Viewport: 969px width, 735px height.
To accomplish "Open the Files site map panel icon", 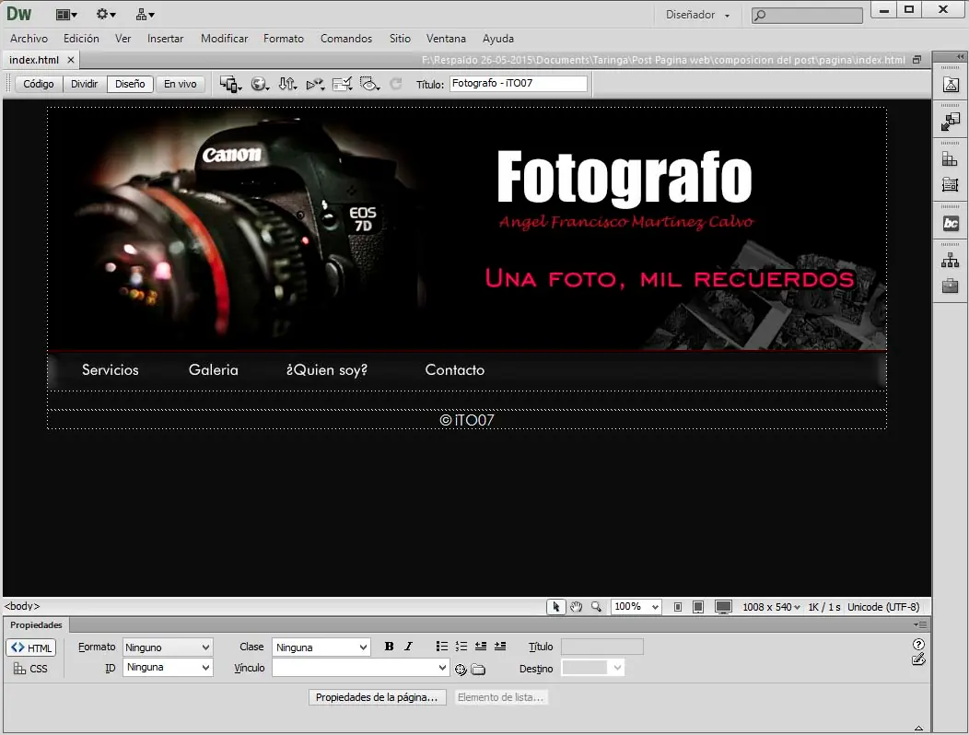I will [951, 261].
